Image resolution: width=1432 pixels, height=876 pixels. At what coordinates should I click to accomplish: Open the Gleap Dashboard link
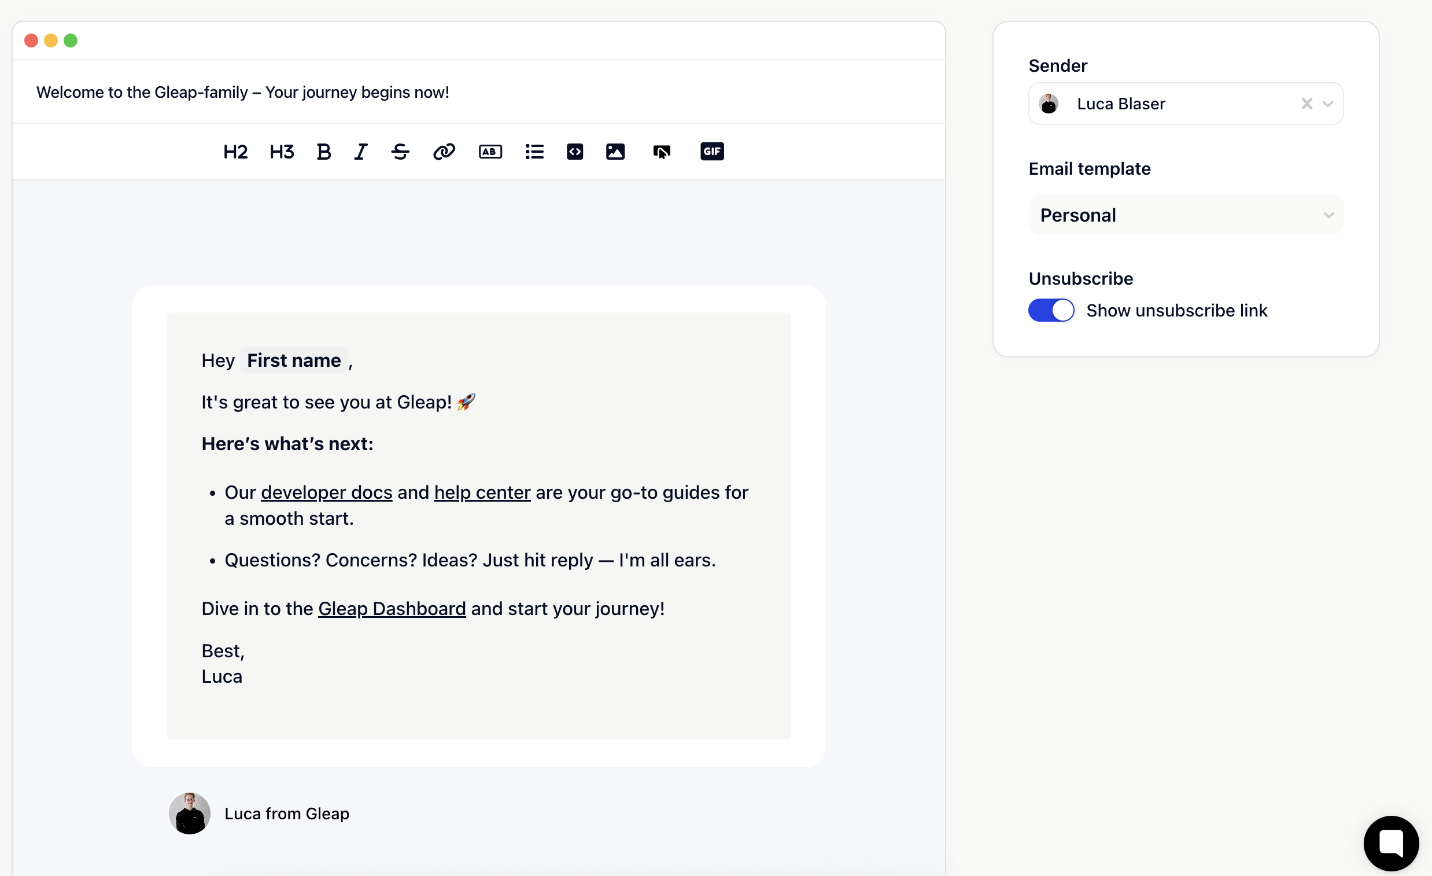click(x=392, y=609)
